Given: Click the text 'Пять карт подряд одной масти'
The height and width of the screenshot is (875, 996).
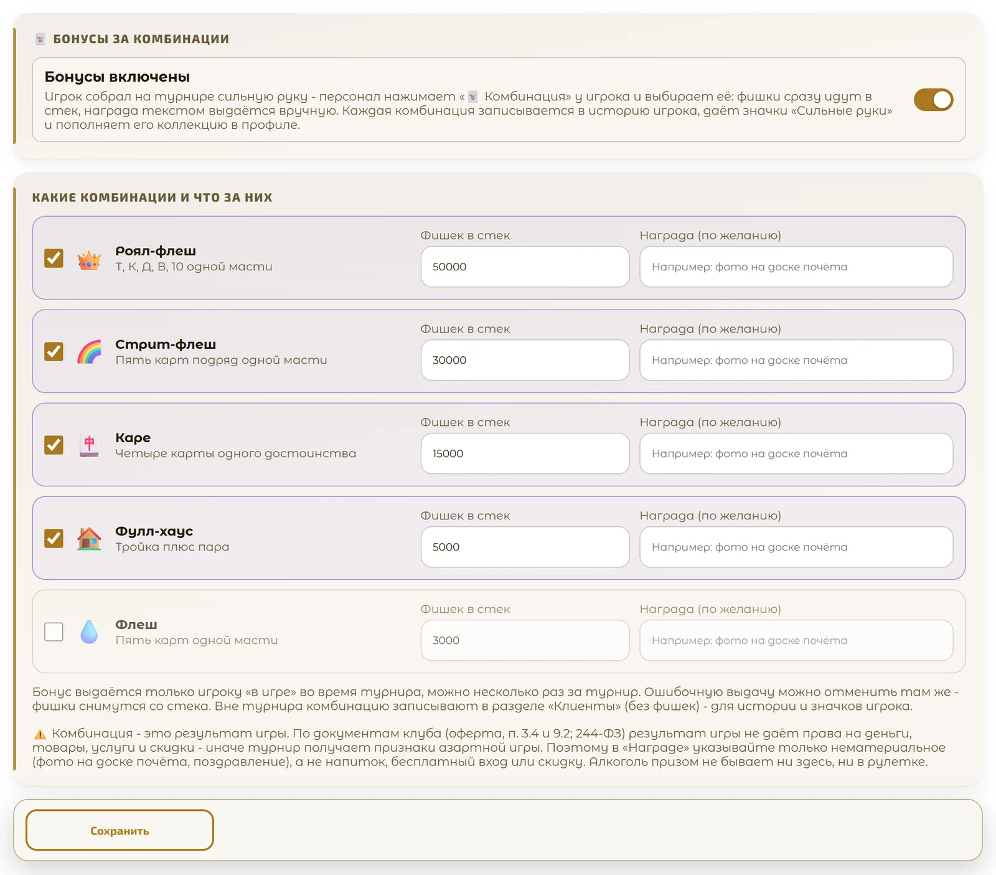Looking at the screenshot, I should pyautogui.click(x=221, y=360).
